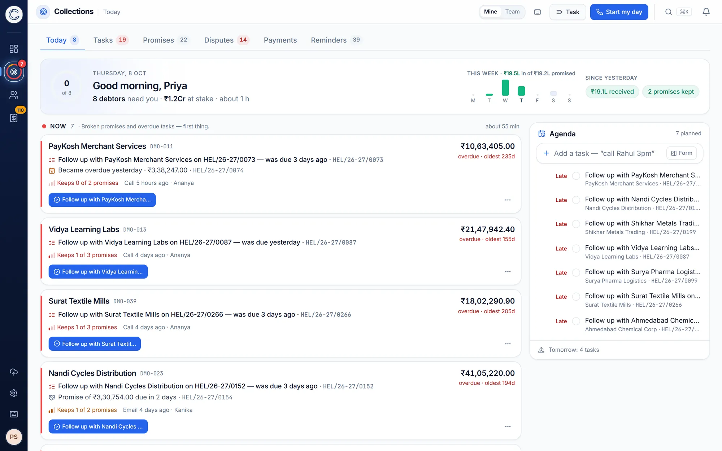
Task: Switch view to Team
Action: pyautogui.click(x=512, y=12)
